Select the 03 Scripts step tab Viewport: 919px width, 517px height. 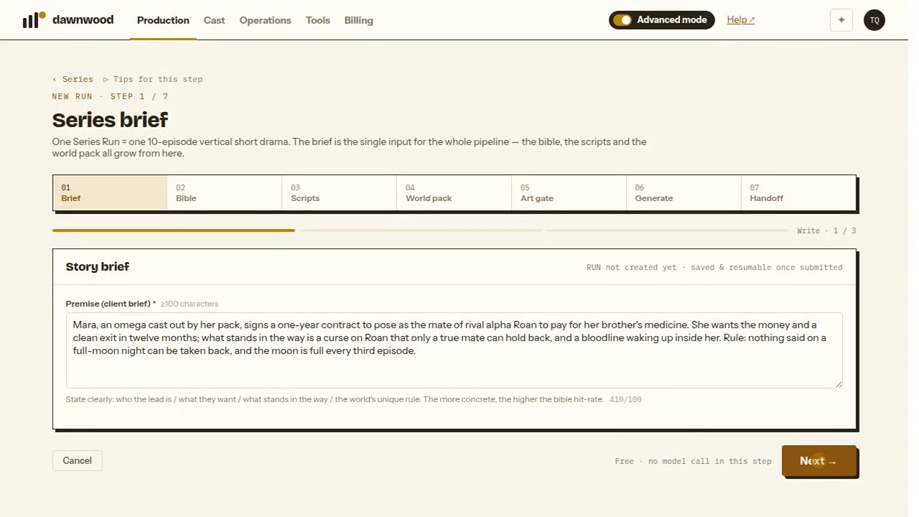[x=339, y=192]
